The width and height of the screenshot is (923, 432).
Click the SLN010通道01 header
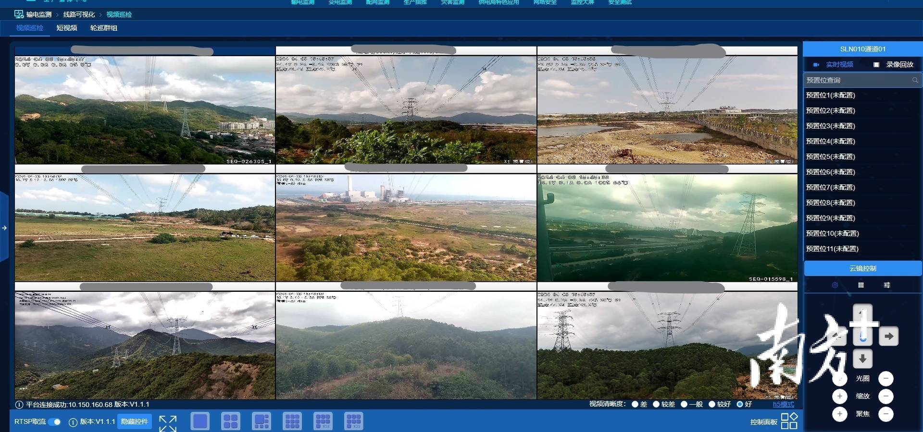(863, 49)
